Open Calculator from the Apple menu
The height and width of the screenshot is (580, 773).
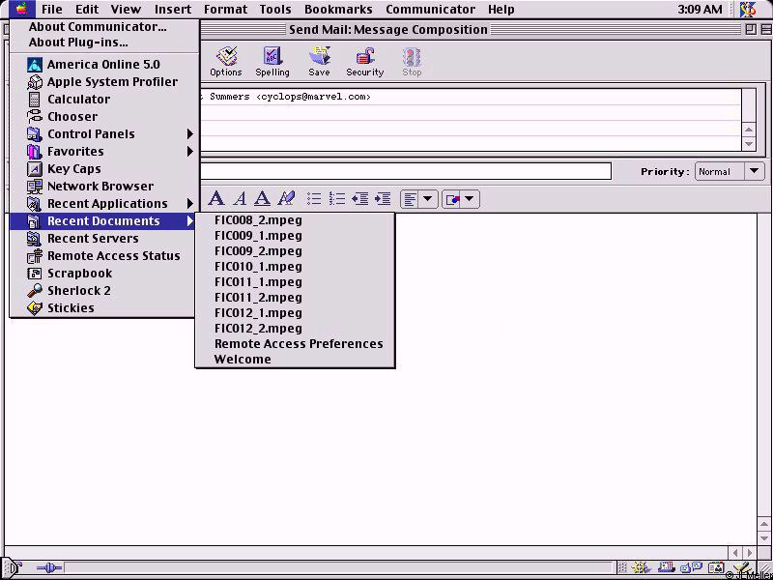[x=104, y=100]
